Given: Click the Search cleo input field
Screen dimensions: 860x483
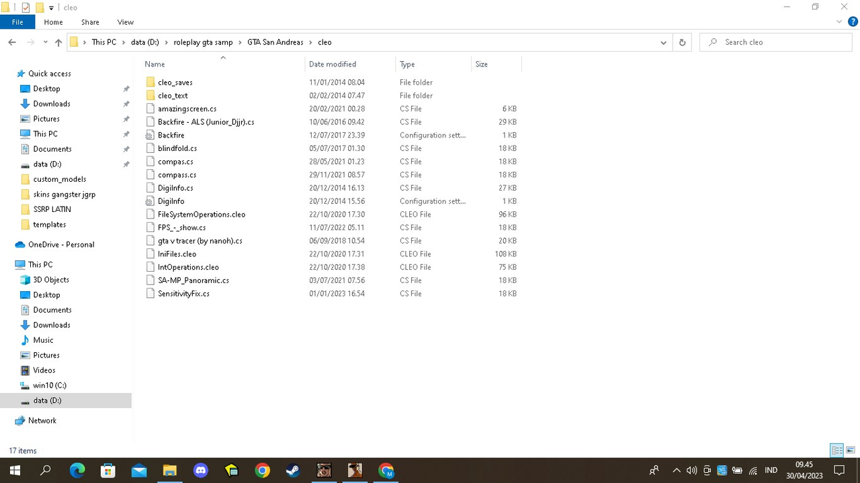Looking at the screenshot, I should coord(777,42).
